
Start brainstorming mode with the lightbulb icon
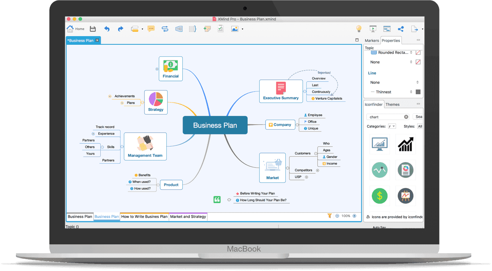[359, 29]
